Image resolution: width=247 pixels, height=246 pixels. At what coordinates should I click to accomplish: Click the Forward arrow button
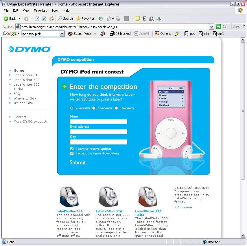pos(26,19)
